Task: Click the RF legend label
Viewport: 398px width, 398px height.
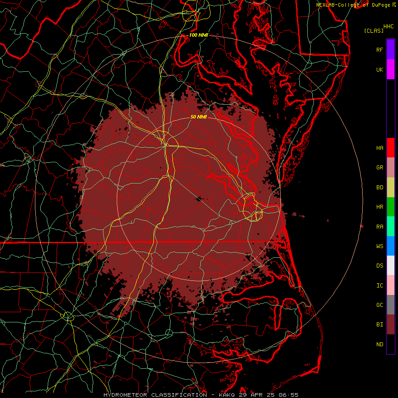Action: [x=379, y=50]
